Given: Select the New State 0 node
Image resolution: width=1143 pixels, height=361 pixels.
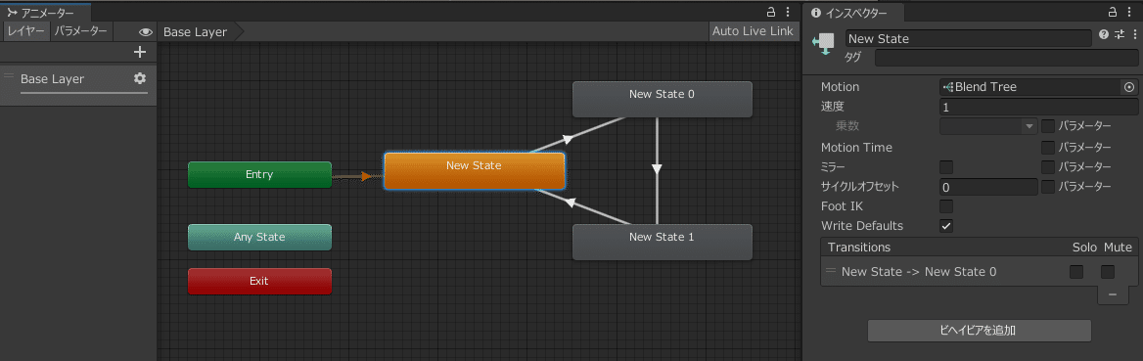Looking at the screenshot, I should click(662, 99).
